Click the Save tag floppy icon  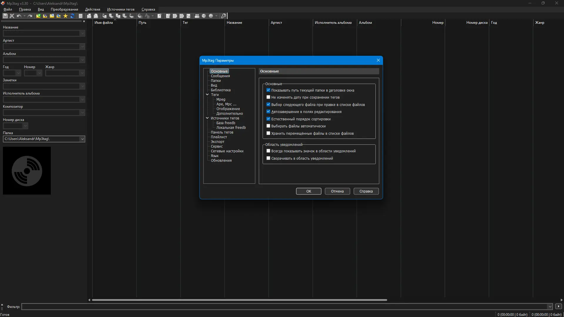(x=5, y=16)
